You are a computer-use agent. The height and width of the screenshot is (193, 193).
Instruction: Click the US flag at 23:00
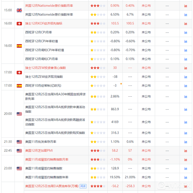tap(19, 168)
